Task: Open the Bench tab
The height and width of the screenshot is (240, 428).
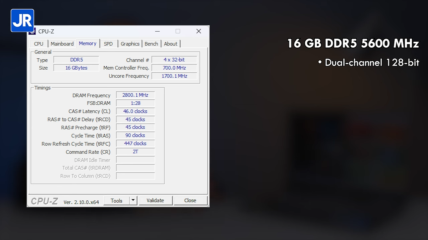Action: coord(151,44)
